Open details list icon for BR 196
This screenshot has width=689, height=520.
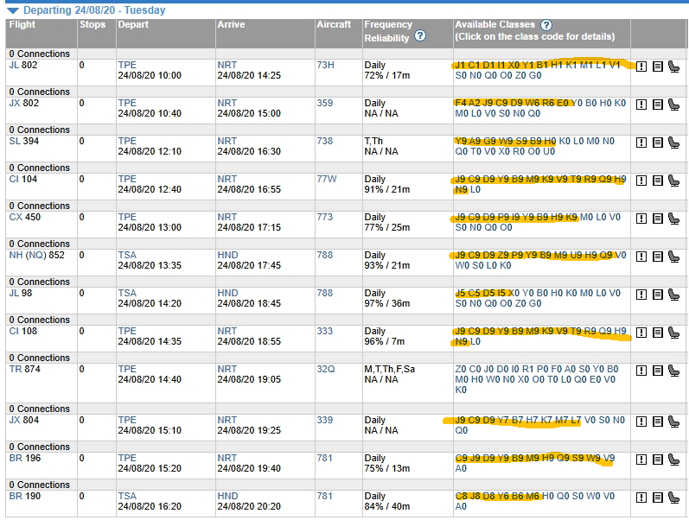(x=657, y=460)
